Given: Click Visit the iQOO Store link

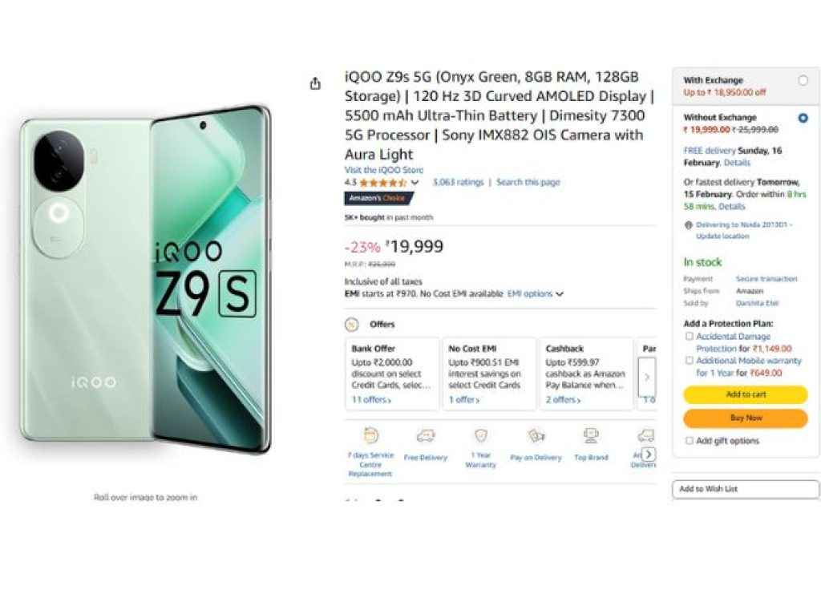Looking at the screenshot, I should [x=384, y=170].
